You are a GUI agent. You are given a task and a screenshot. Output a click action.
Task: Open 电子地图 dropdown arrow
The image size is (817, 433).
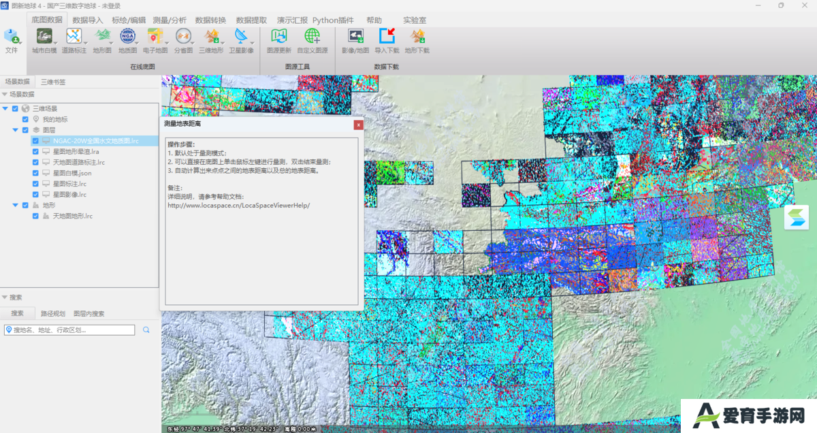click(165, 42)
